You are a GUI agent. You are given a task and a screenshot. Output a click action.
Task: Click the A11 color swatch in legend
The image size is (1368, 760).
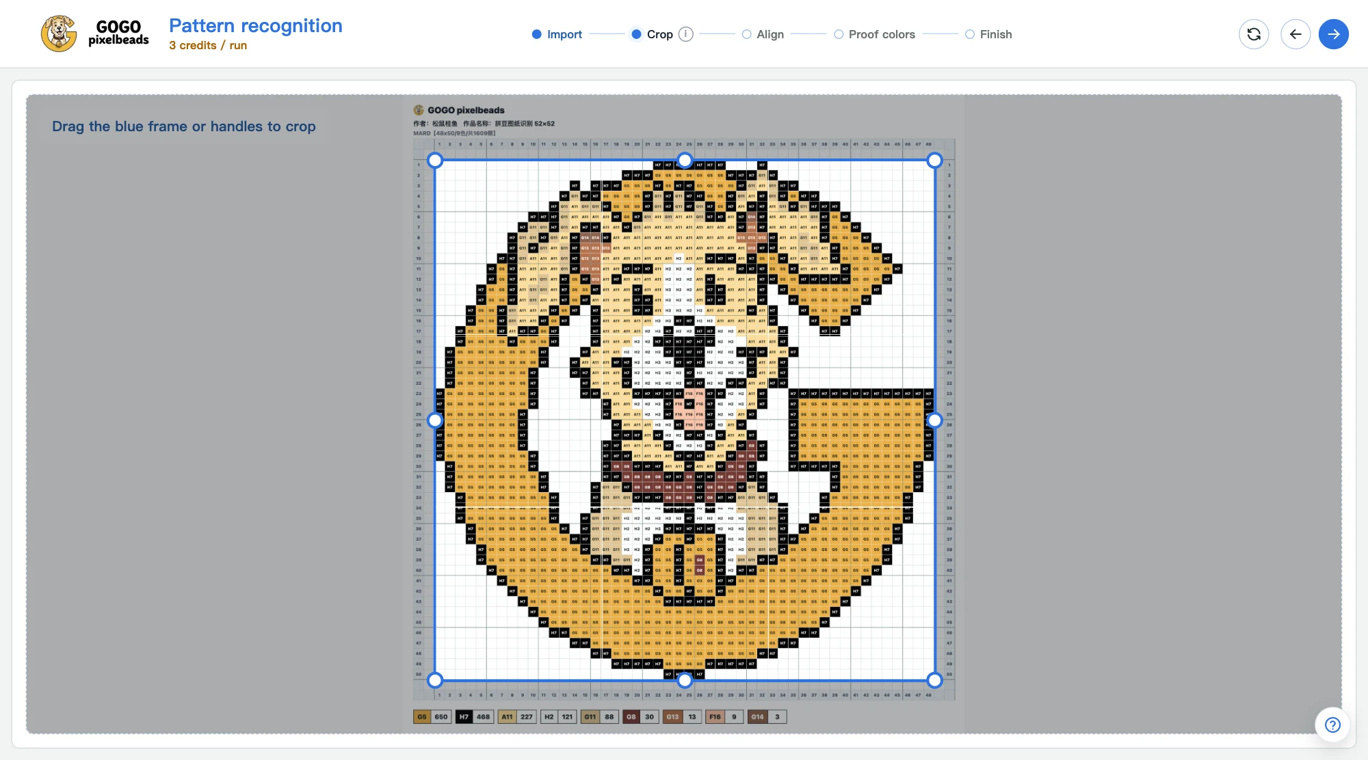coord(507,717)
